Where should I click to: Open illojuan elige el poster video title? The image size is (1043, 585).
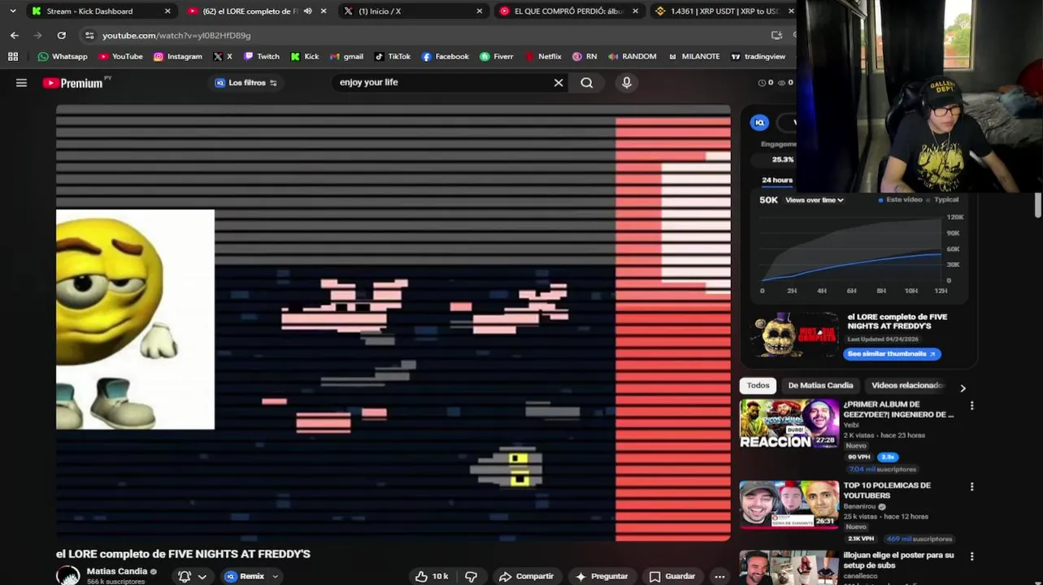898,560
